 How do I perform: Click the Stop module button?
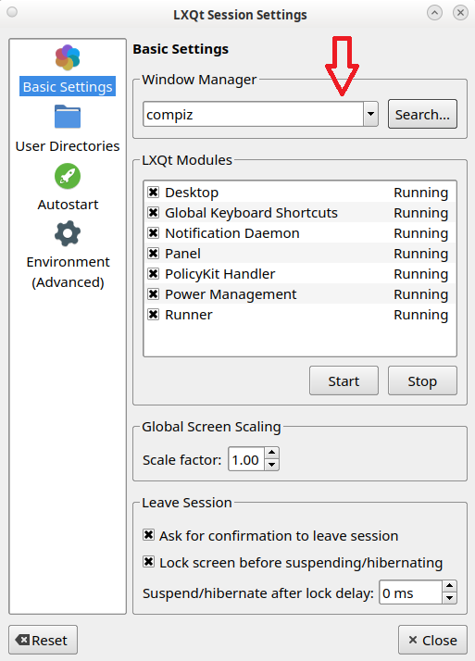(422, 380)
